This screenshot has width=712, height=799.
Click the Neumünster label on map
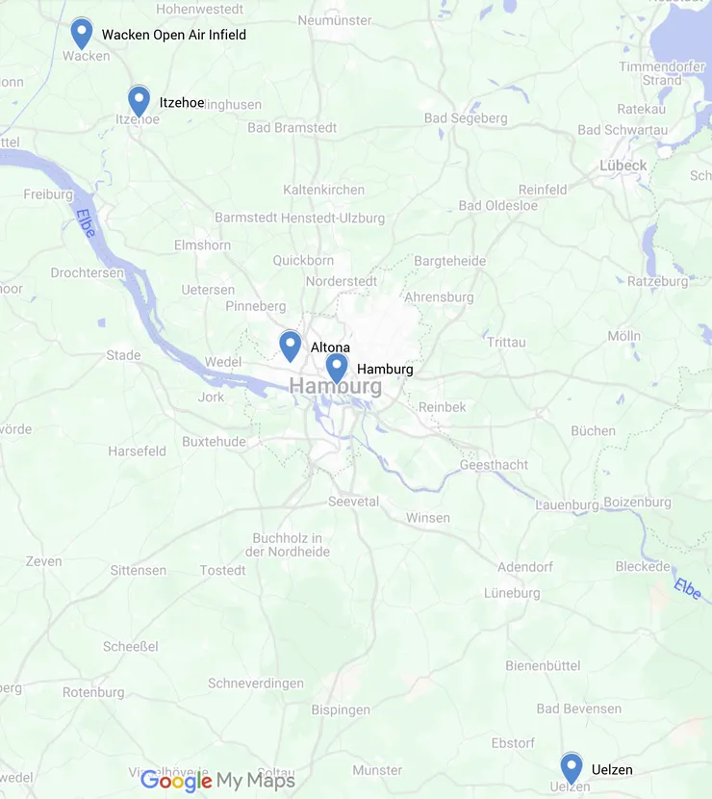click(x=335, y=20)
